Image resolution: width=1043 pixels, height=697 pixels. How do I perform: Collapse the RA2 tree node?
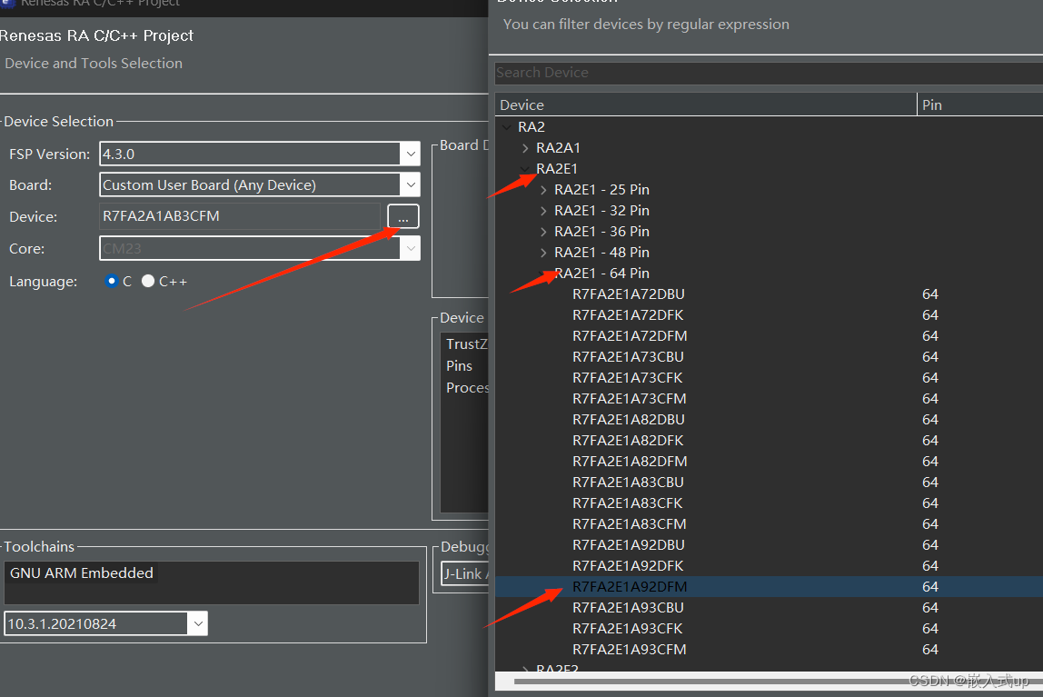[507, 126]
